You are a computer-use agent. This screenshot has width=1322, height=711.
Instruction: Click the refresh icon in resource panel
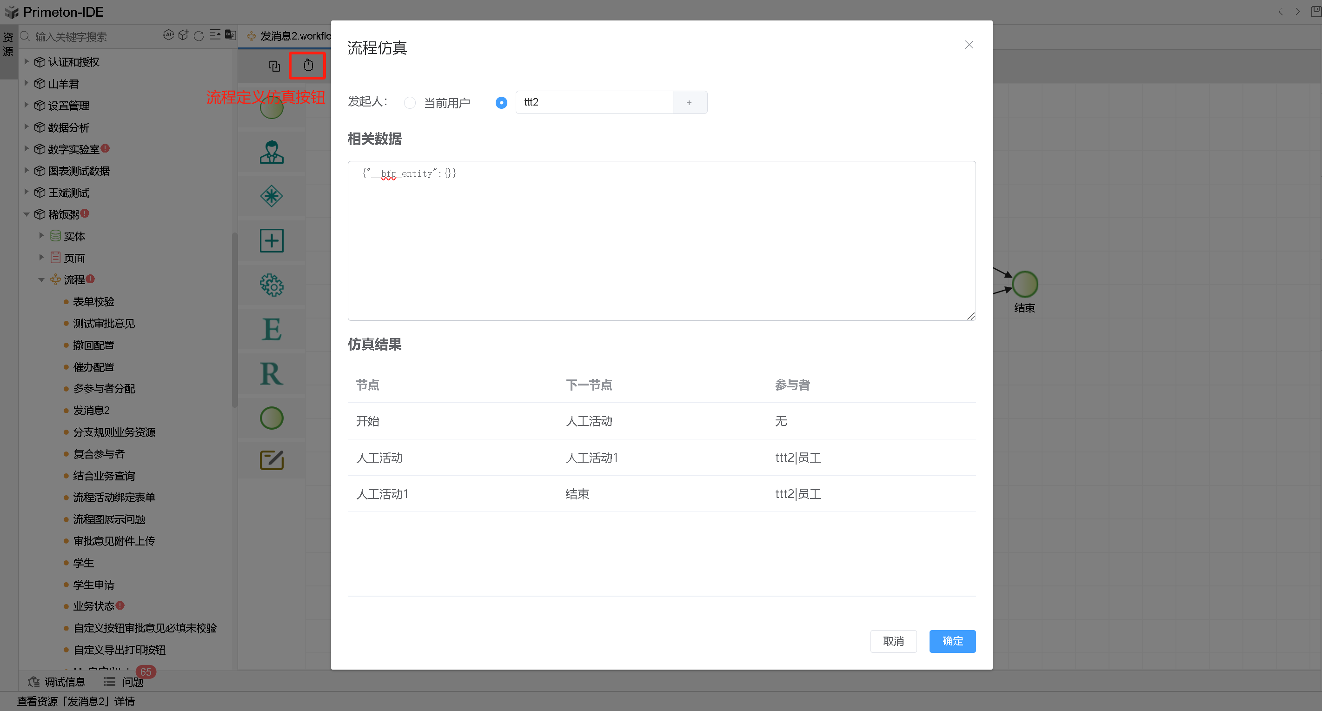(199, 35)
